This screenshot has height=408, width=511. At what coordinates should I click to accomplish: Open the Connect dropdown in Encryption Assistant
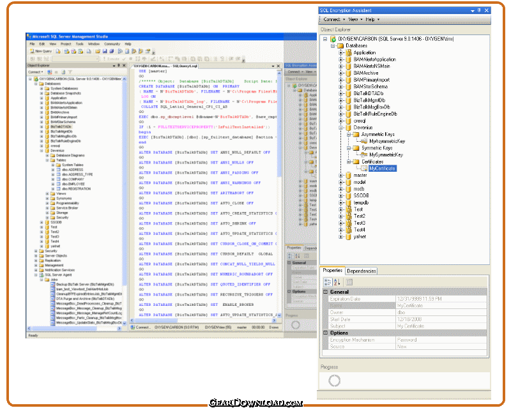click(x=334, y=20)
